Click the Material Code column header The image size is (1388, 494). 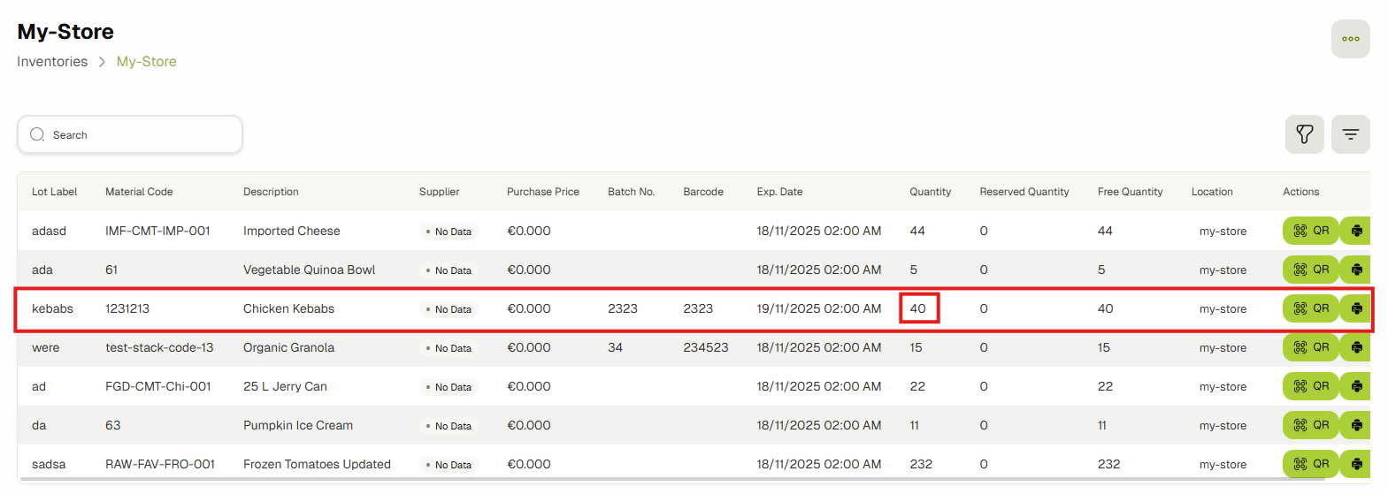(139, 192)
